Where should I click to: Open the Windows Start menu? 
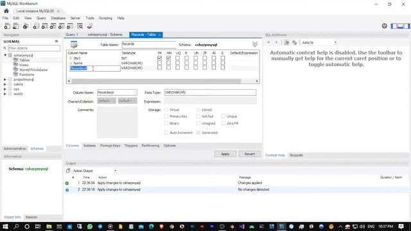pos(5,227)
